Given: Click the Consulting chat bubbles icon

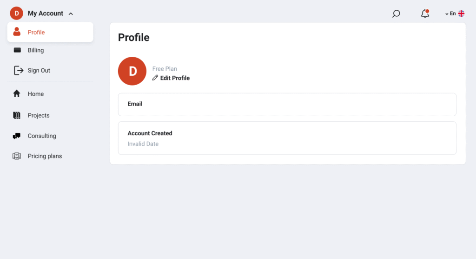Looking at the screenshot, I should [x=17, y=136].
